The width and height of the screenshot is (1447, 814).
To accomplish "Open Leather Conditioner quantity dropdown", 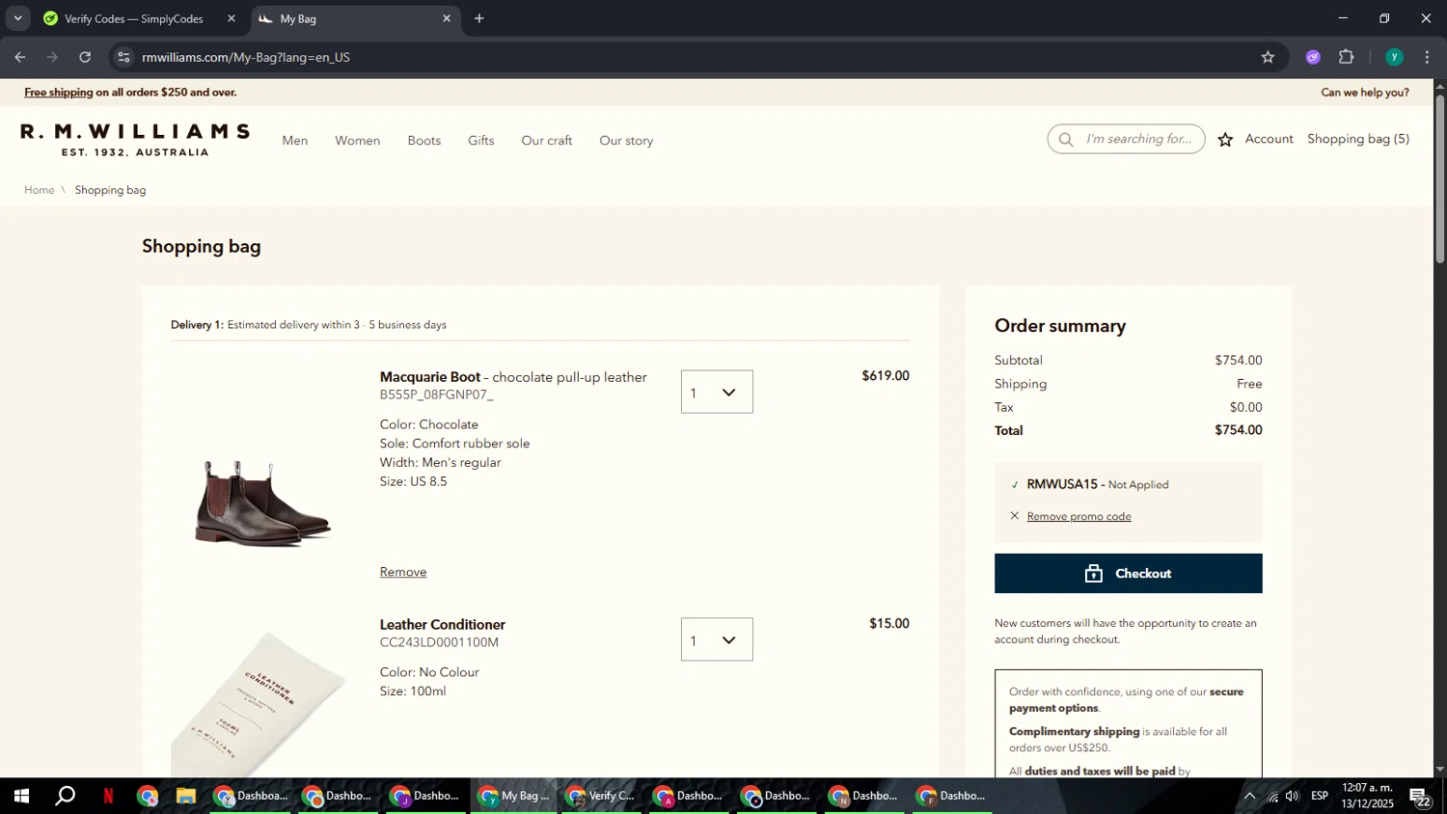I will (717, 639).
